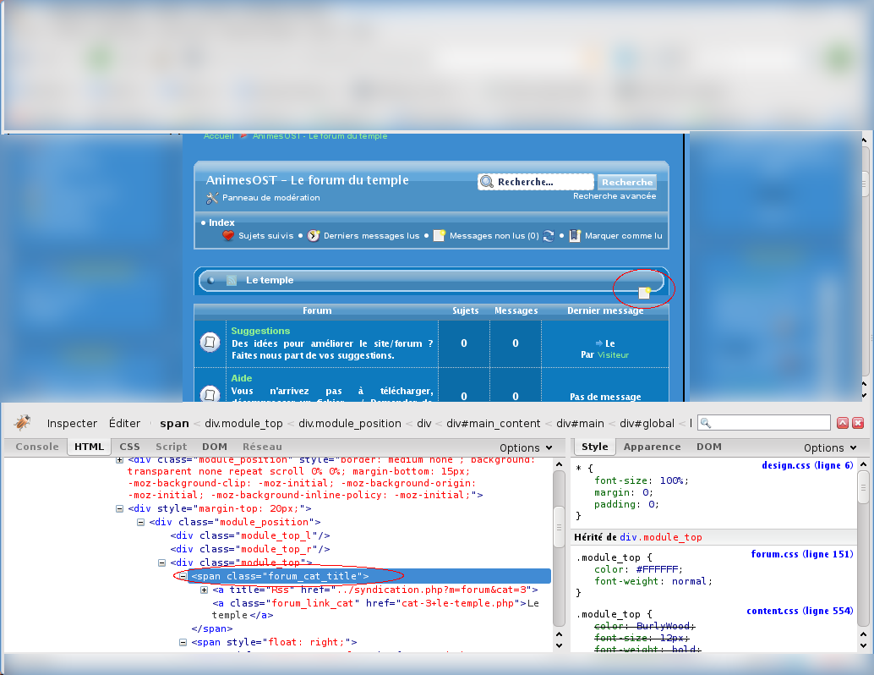Expand the Rss anchor node in HTML tree
The height and width of the screenshot is (675, 874).
tap(205, 590)
